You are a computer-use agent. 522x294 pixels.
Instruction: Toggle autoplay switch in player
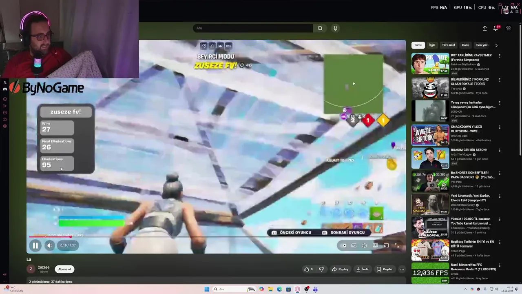click(x=344, y=245)
